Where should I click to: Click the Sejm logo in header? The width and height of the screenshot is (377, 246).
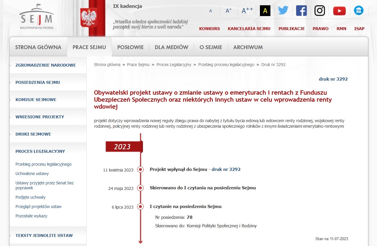[x=37, y=18]
